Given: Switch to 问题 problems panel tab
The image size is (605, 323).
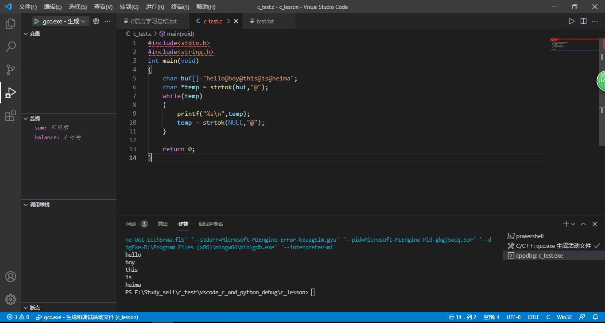Looking at the screenshot, I should 136,224.
